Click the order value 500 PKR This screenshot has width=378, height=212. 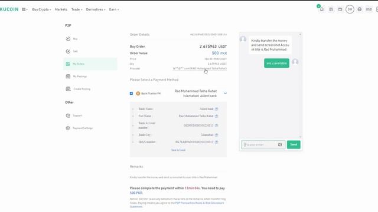coord(219,53)
